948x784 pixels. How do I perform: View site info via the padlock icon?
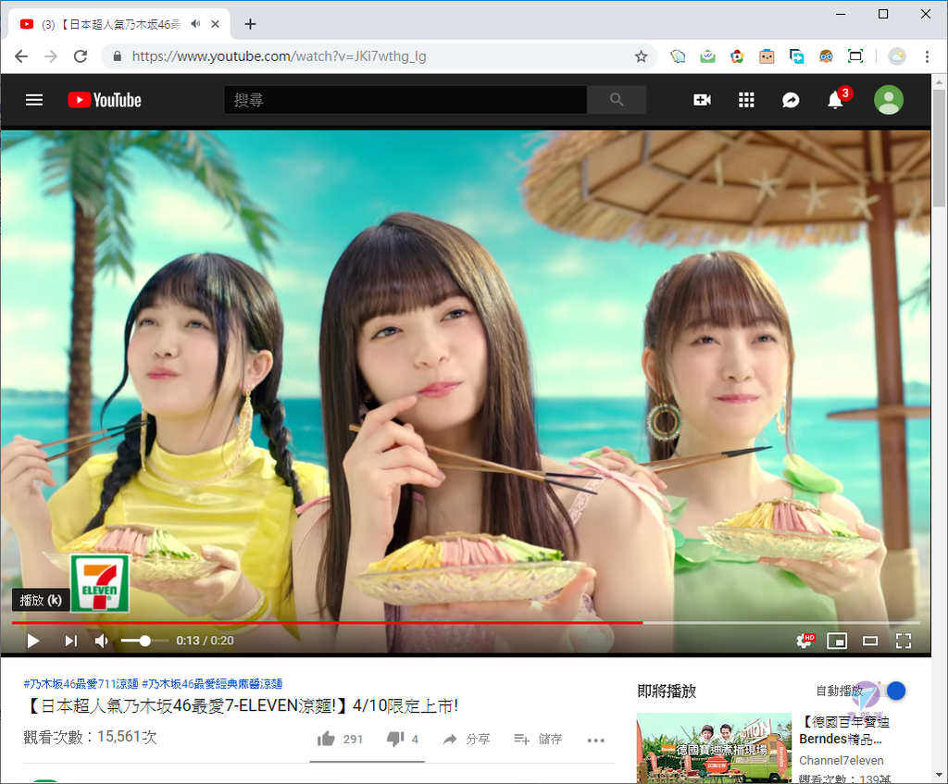click(118, 56)
